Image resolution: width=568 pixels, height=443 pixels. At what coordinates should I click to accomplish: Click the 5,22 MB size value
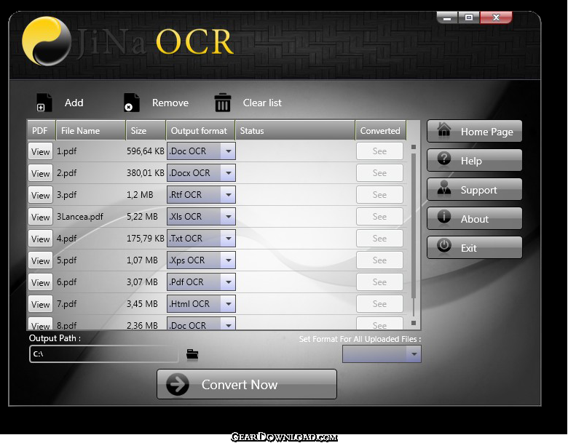point(142,217)
